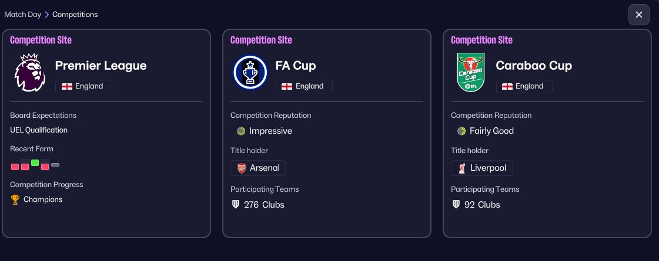The height and width of the screenshot is (261, 659).
Task: Click the Arsenal crest in Title holder
Action: click(x=242, y=168)
